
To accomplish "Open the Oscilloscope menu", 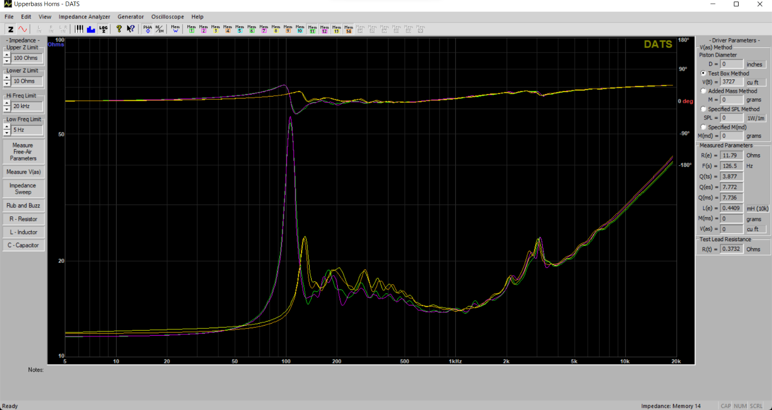I will coord(167,16).
